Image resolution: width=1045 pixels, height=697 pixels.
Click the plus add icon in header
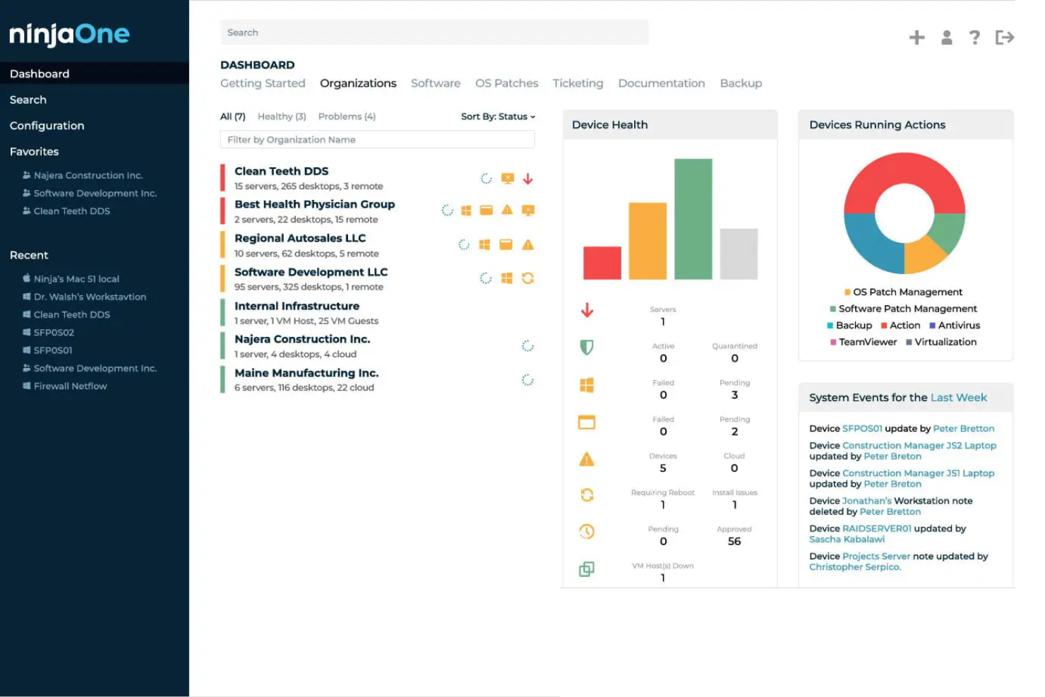(916, 37)
